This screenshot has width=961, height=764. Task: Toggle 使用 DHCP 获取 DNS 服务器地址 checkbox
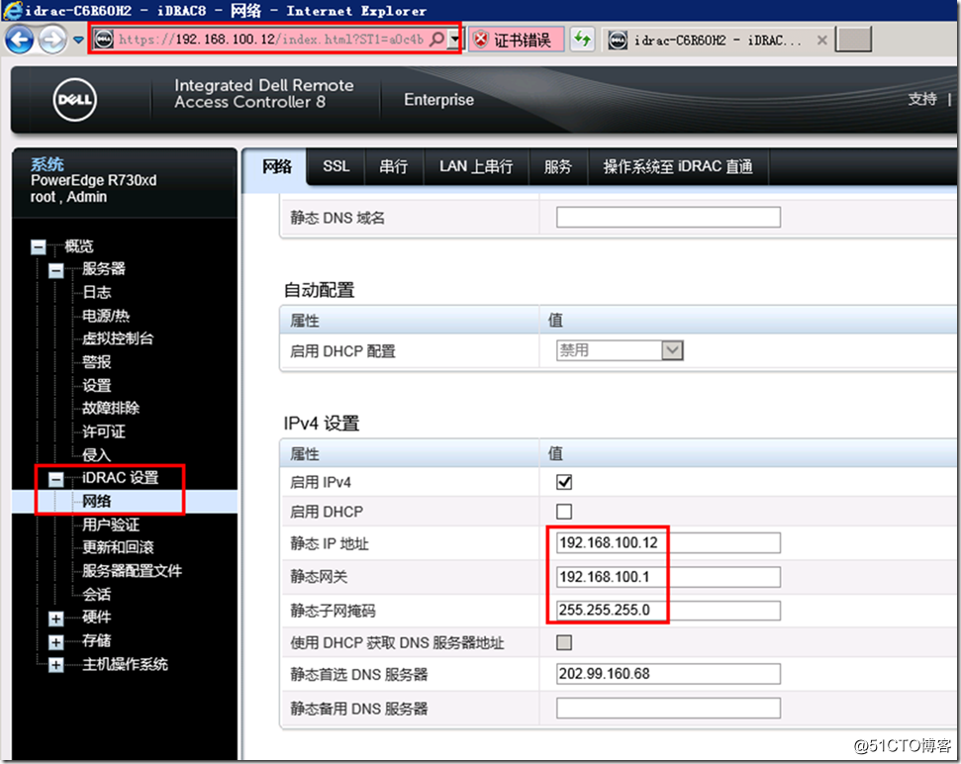(x=565, y=642)
